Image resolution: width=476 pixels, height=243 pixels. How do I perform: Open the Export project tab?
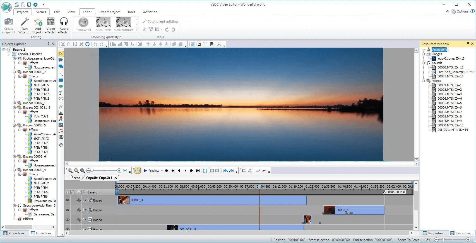click(109, 12)
